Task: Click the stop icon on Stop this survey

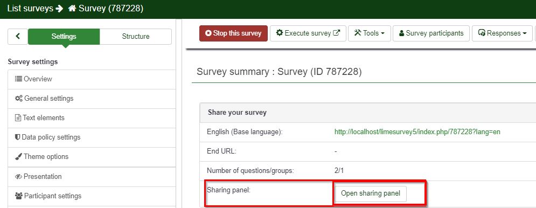Action: point(208,33)
